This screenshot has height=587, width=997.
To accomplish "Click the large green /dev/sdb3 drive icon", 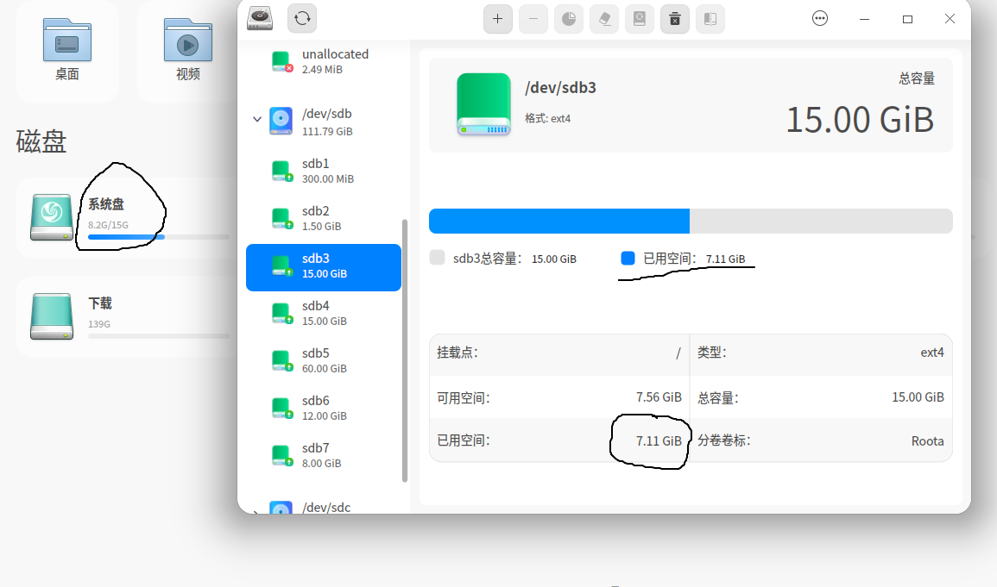I will click(x=484, y=104).
